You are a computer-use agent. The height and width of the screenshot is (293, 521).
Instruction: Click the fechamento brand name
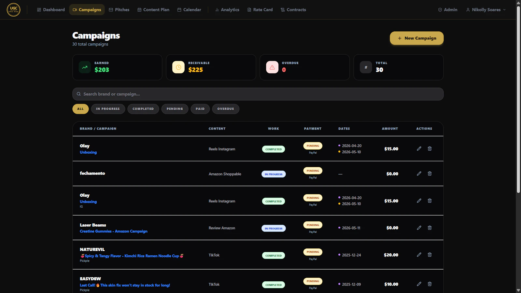pyautogui.click(x=92, y=173)
